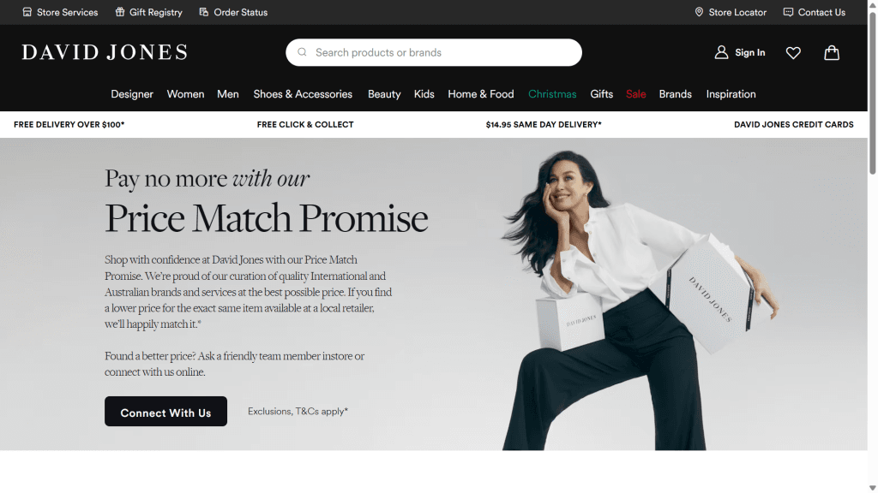
Task: Click the Sign In person icon
Action: click(x=721, y=52)
